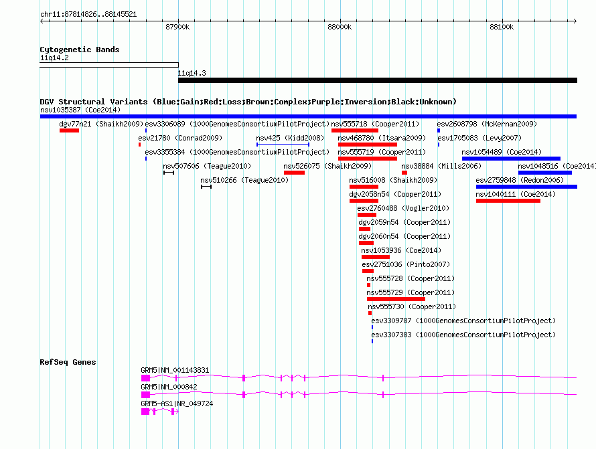This screenshot has height=449, width=596.
Task: Click the Cytogenetic Bands track title
Action: pyautogui.click(x=80, y=50)
